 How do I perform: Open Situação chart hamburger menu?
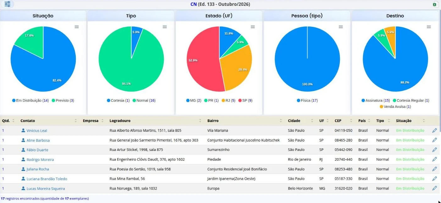click(x=77, y=27)
